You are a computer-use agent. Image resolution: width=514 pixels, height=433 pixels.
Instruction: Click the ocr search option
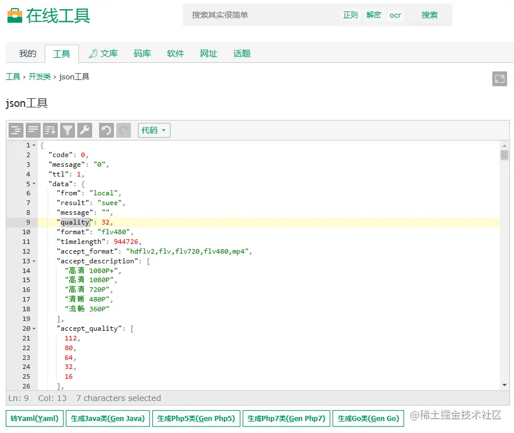pos(396,15)
